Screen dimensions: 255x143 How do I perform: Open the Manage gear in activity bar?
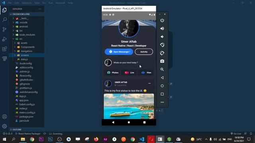4,126
